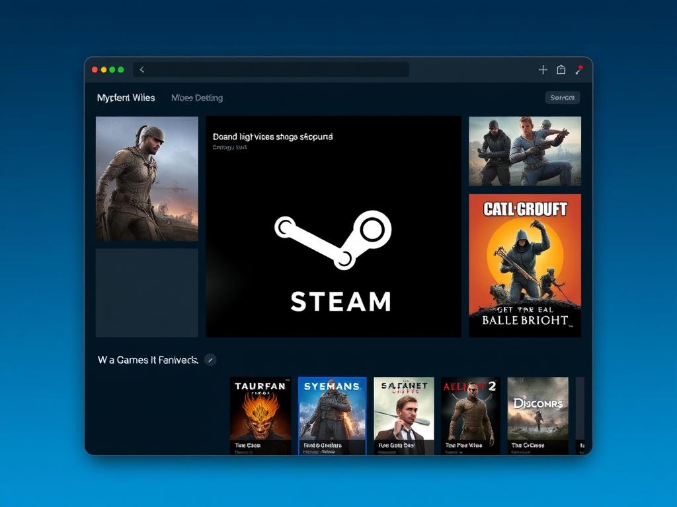
Task: Click the pencil edit icon beside the games heading
Action: pos(210,360)
